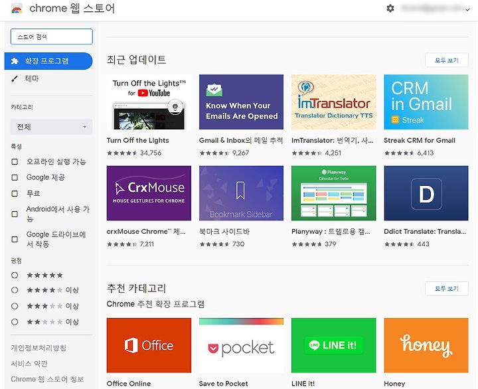
Task: Click the 9,267 rating count
Action: [241, 153]
